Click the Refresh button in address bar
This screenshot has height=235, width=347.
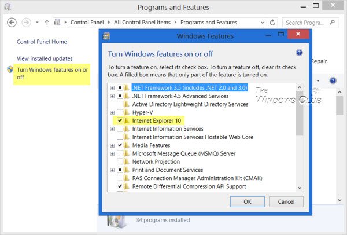pyautogui.click(x=272, y=23)
